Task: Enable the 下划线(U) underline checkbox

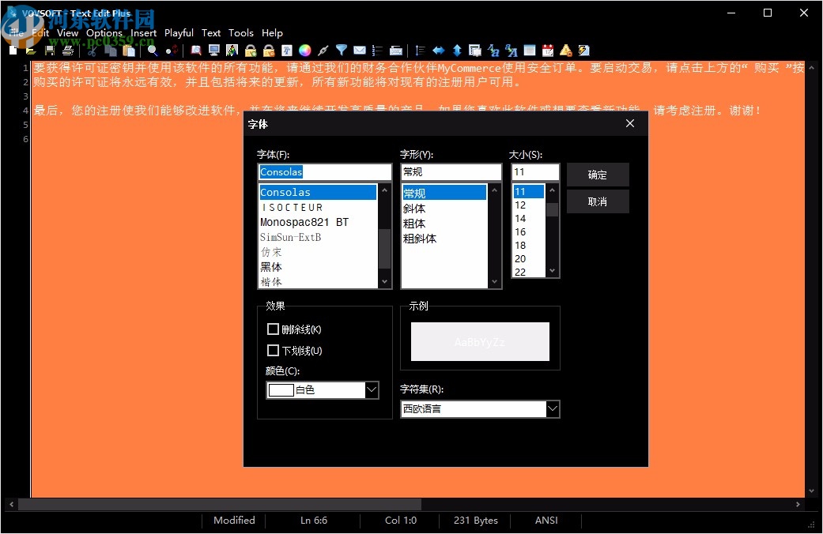Action: (x=274, y=350)
